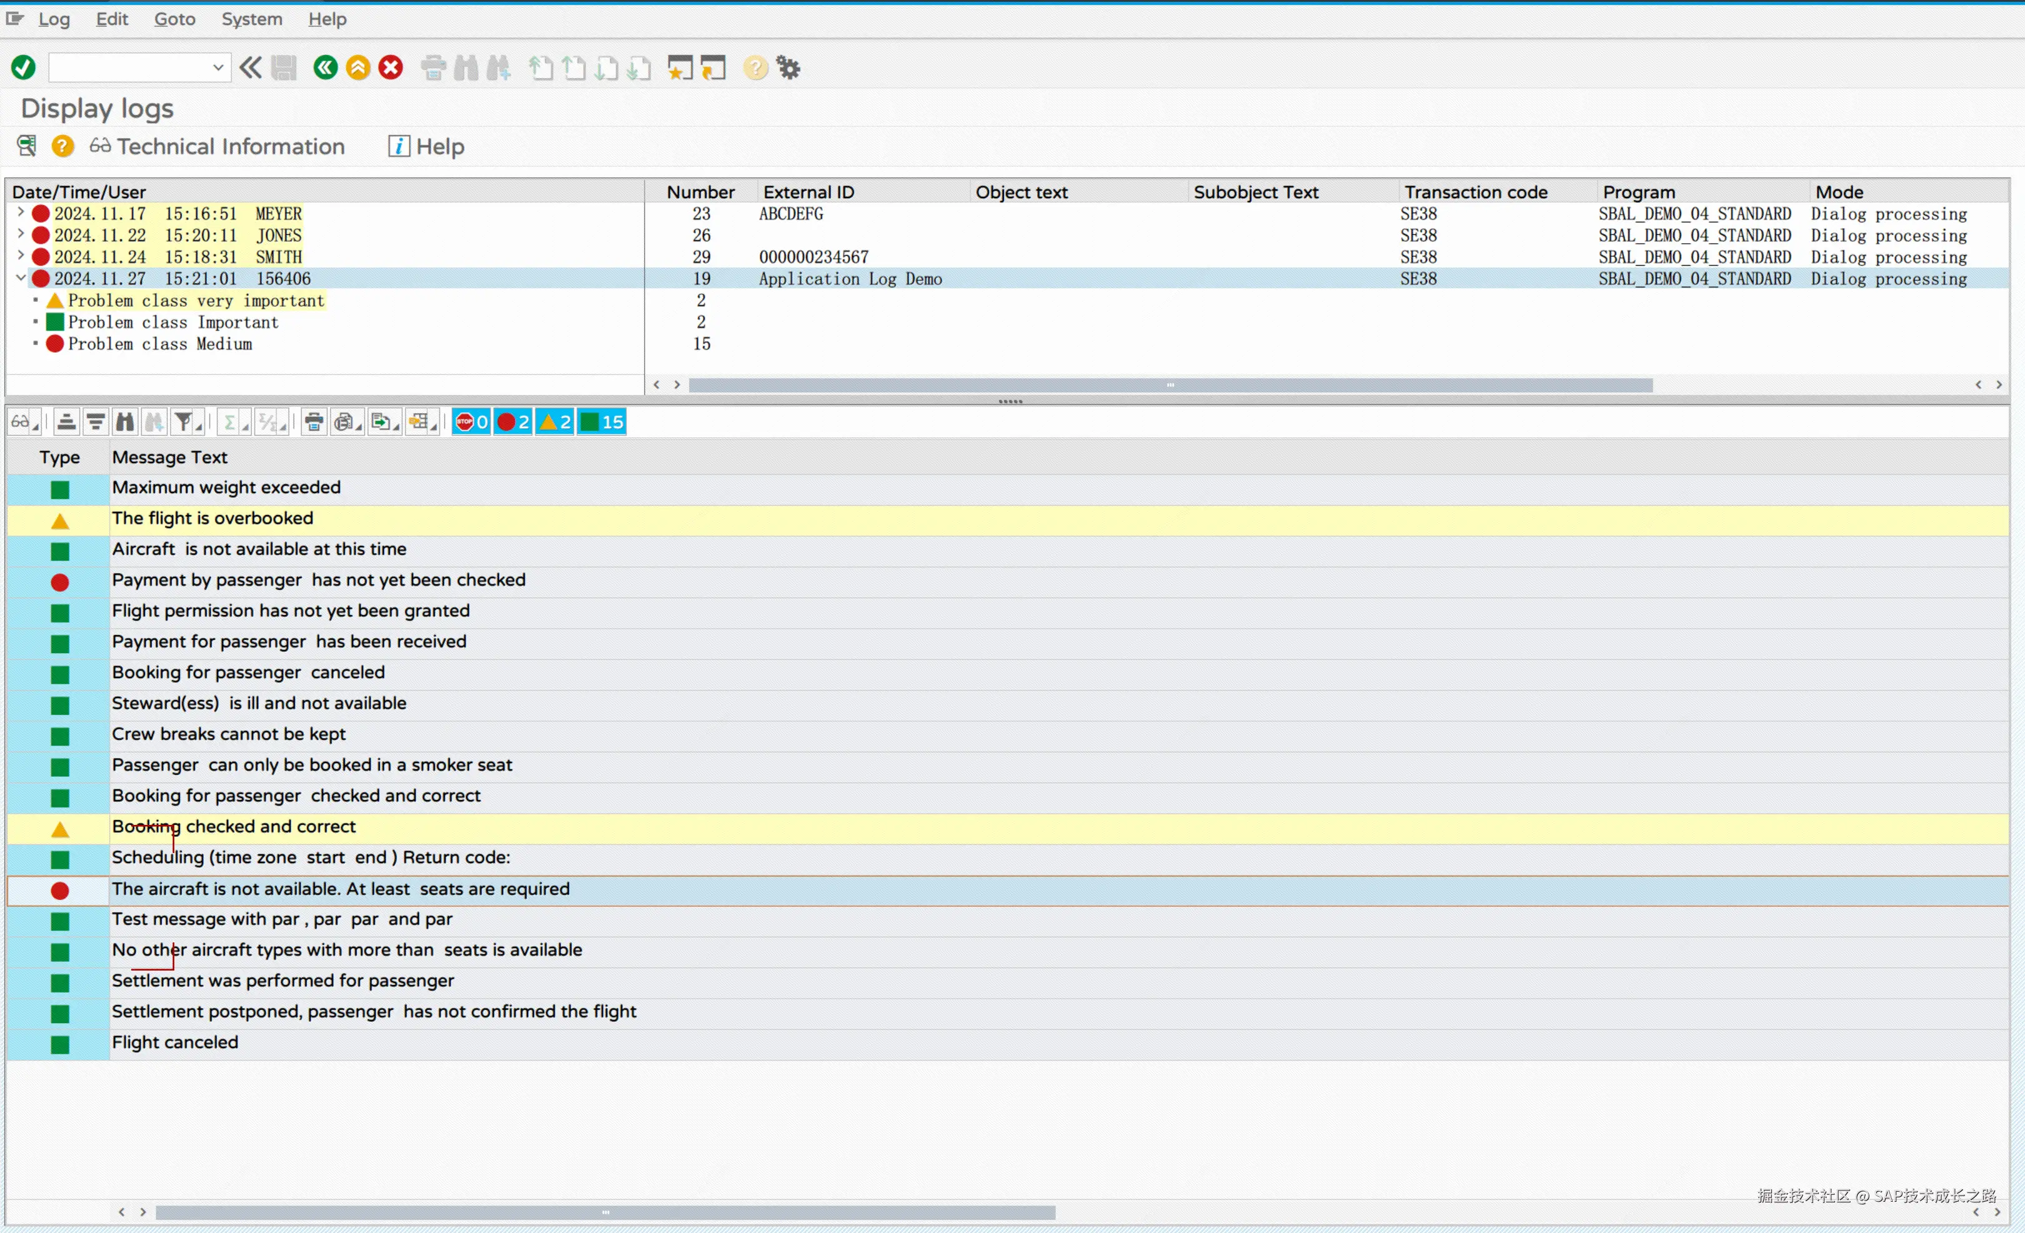Print the message list
Viewport: 2025px width, 1233px height.
point(313,422)
